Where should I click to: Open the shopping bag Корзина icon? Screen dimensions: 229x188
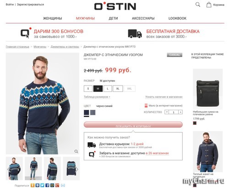coord(209,5)
